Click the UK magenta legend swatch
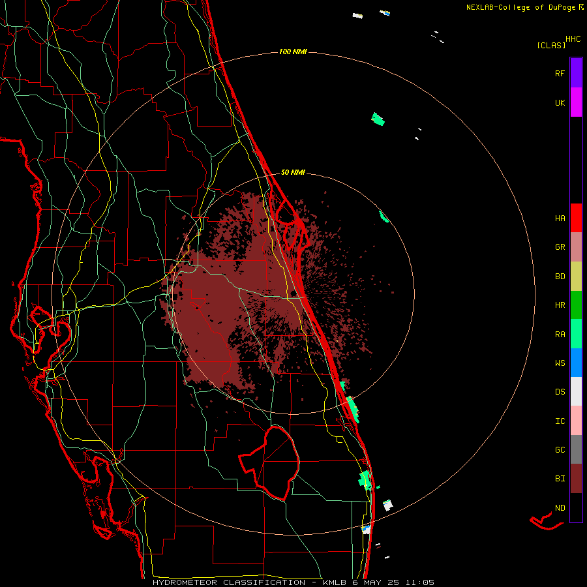 click(576, 102)
